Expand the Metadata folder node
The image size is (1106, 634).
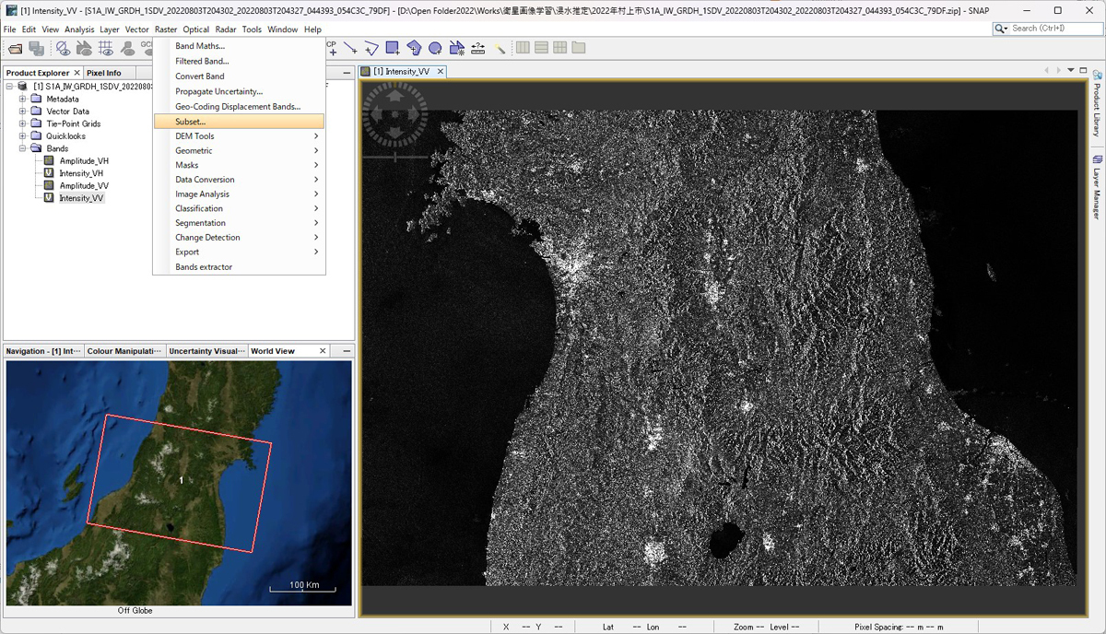point(23,99)
